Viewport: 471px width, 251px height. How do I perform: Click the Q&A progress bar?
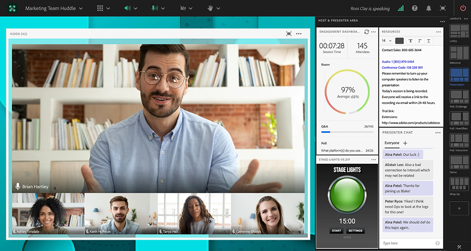347,132
